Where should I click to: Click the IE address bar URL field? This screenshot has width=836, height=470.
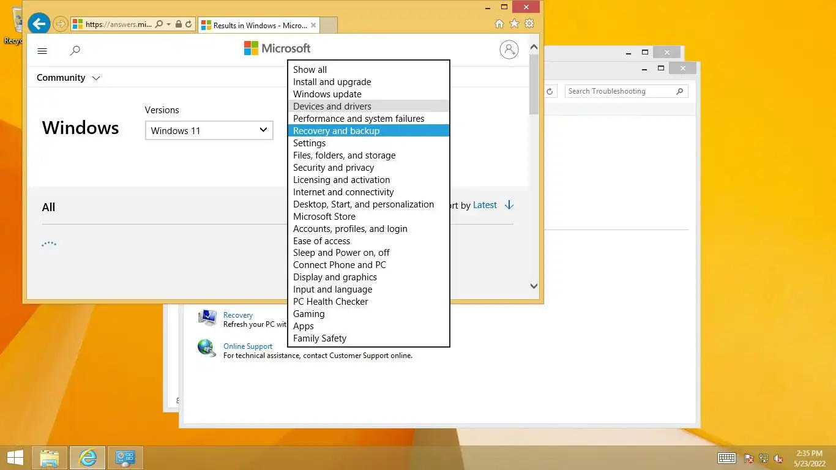118,24
